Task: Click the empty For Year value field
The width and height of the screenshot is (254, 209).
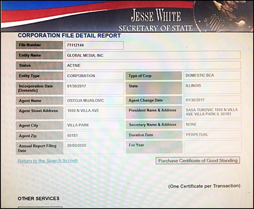Action: [x=213, y=147]
